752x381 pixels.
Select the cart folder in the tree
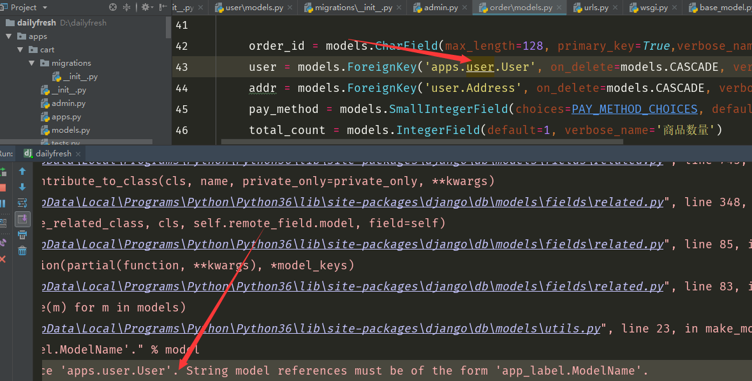coord(41,50)
